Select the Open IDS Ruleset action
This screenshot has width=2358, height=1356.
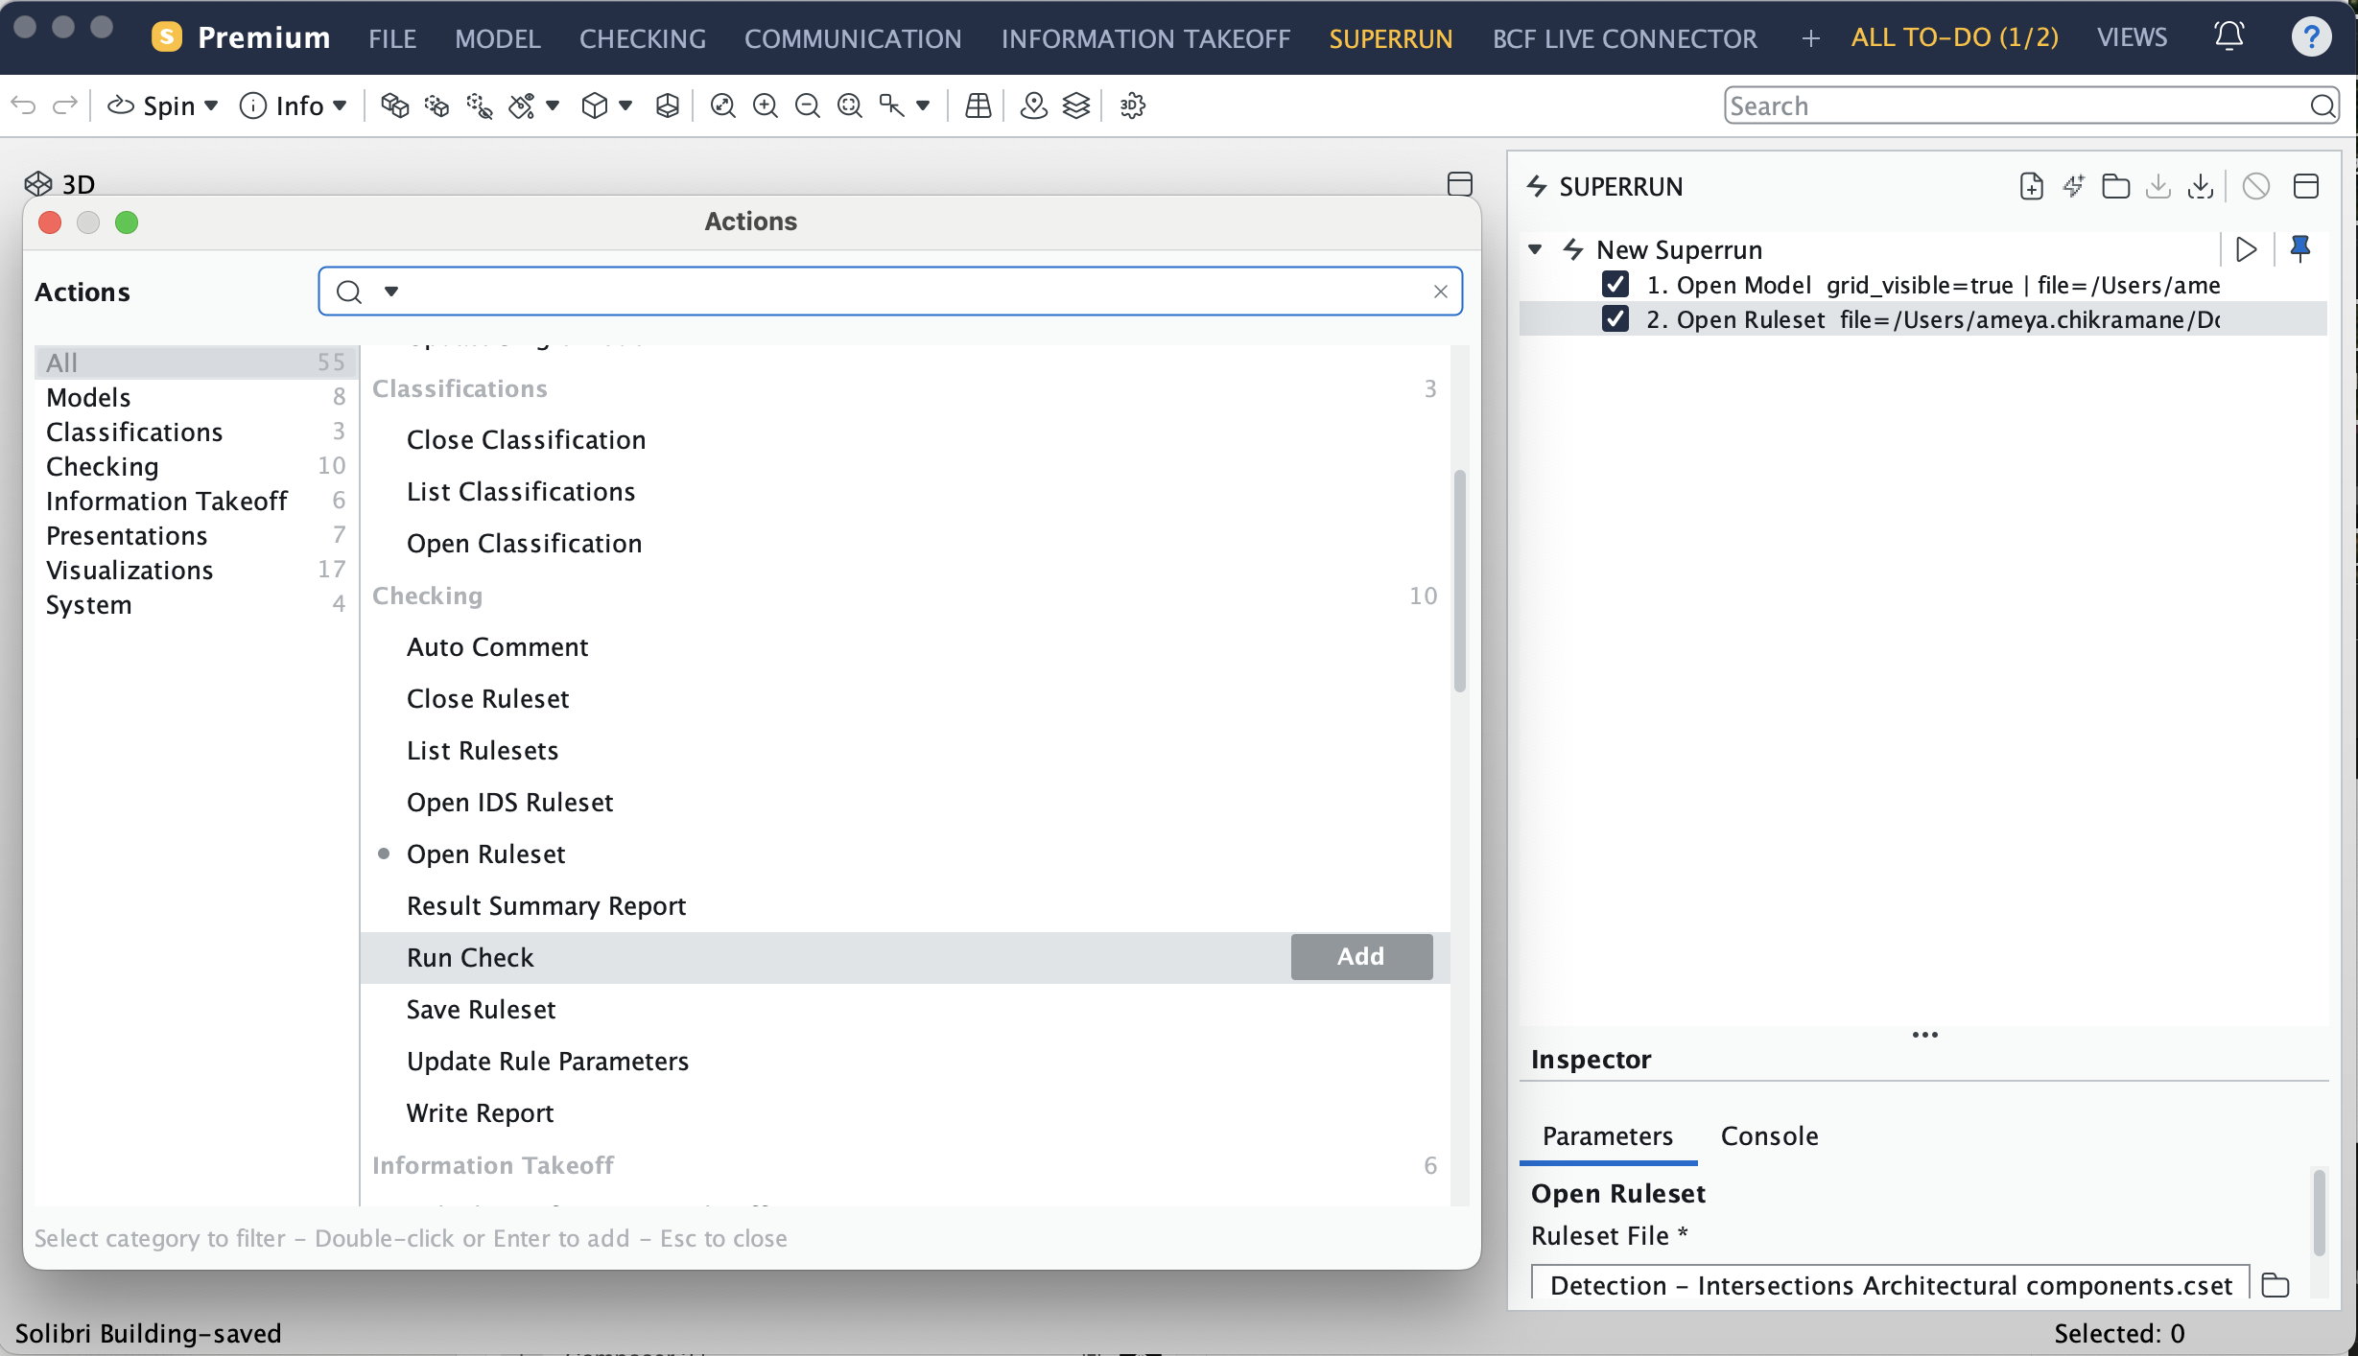point(905,802)
